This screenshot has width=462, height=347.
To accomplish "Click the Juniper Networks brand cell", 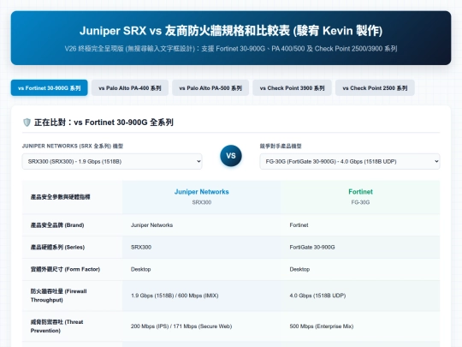I will (202, 225).
